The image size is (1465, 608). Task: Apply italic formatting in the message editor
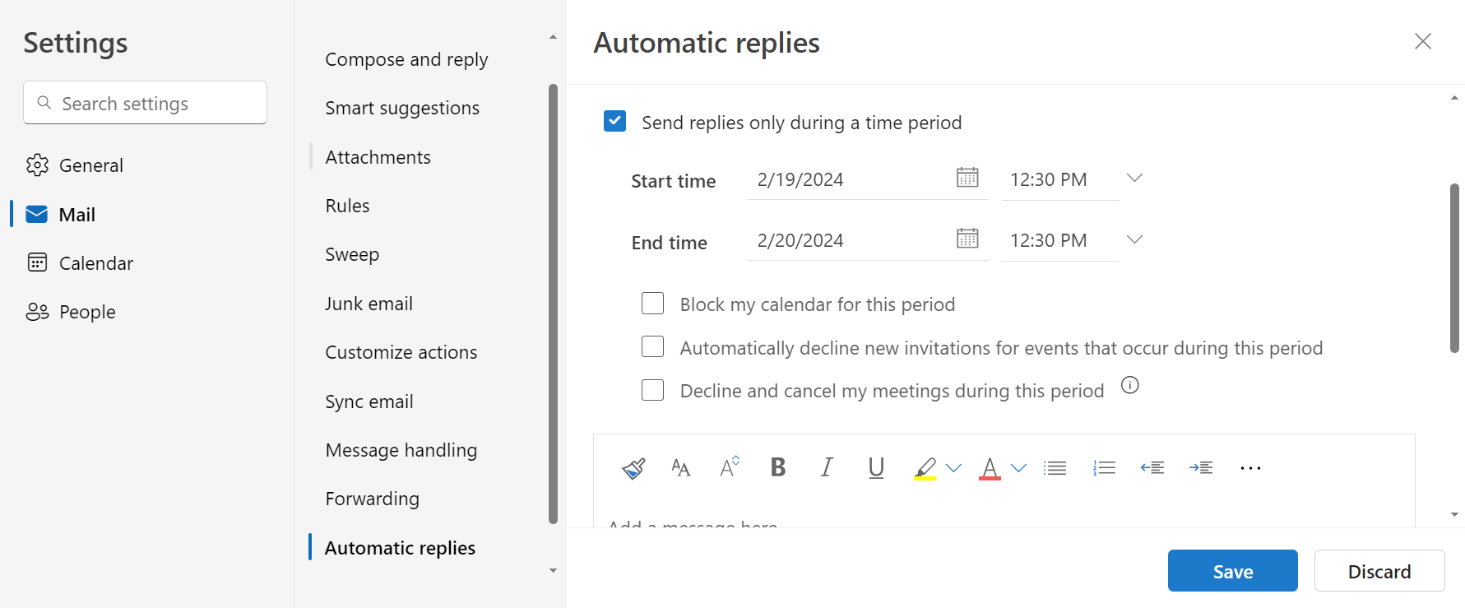pos(826,467)
